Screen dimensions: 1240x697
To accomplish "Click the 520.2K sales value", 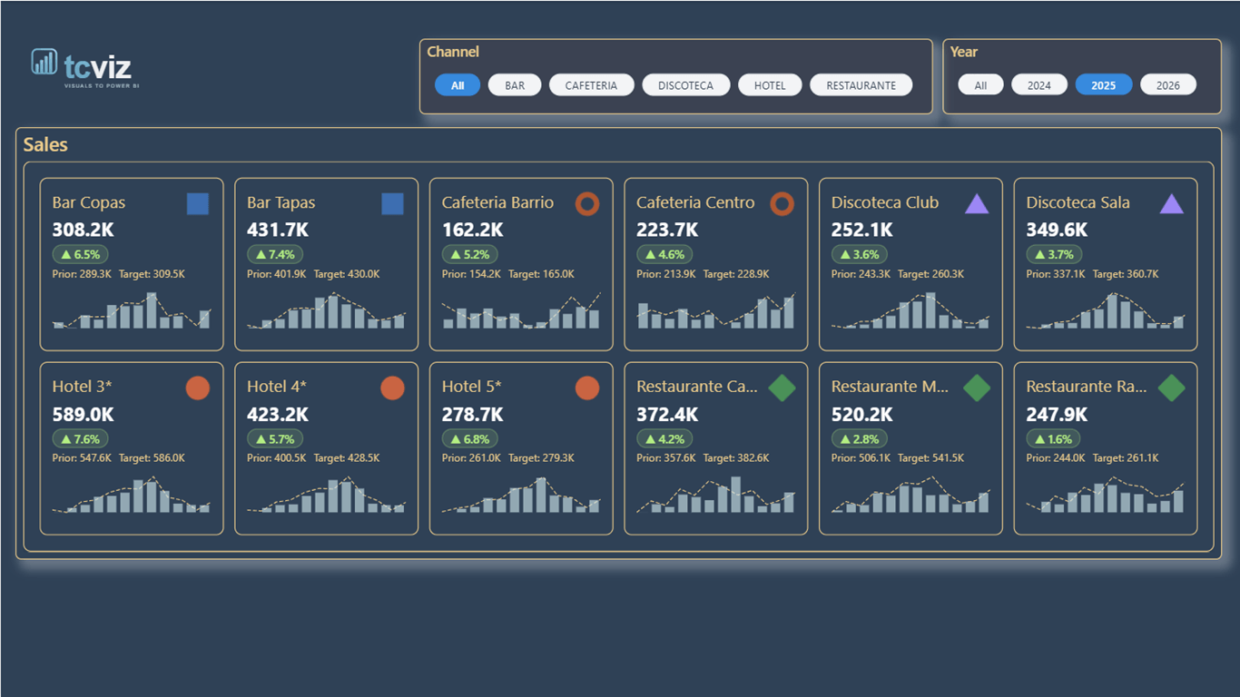I will click(x=862, y=415).
